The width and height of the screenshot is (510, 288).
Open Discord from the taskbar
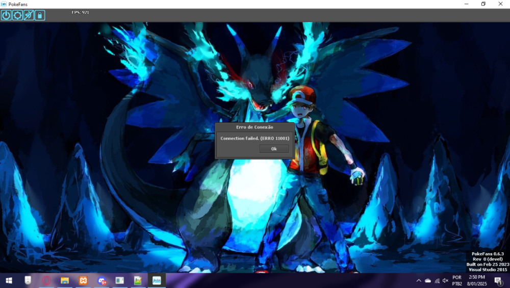[x=102, y=280]
